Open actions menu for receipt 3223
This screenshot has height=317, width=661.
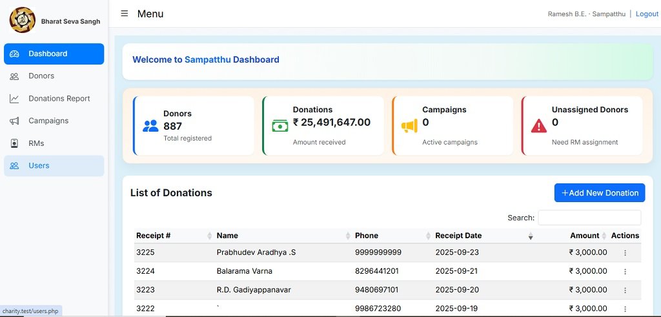point(625,291)
